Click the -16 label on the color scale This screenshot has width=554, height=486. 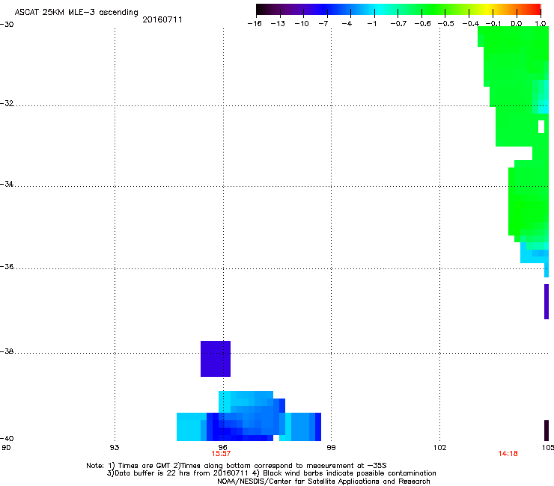pyautogui.click(x=255, y=24)
